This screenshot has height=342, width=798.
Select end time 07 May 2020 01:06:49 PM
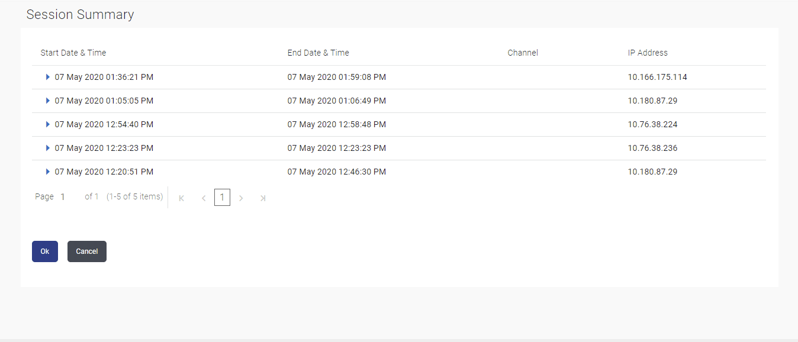(337, 101)
